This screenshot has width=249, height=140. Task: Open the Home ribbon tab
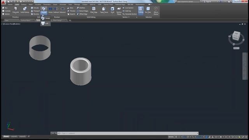click(x=10, y=5)
